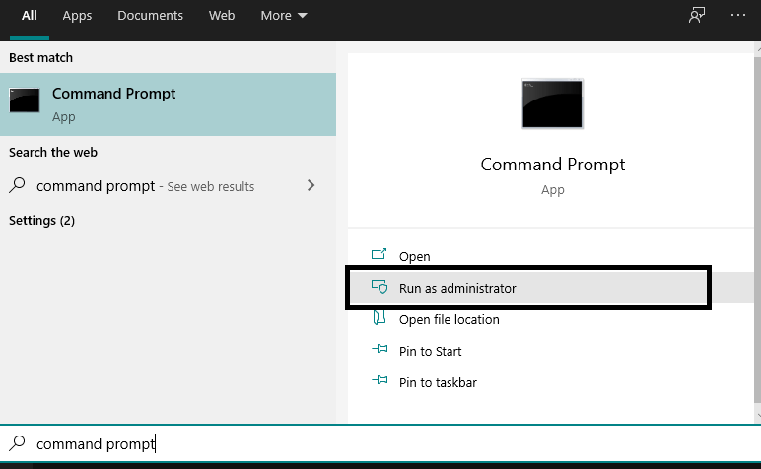Click the Command Prompt icon in best match

(x=25, y=100)
